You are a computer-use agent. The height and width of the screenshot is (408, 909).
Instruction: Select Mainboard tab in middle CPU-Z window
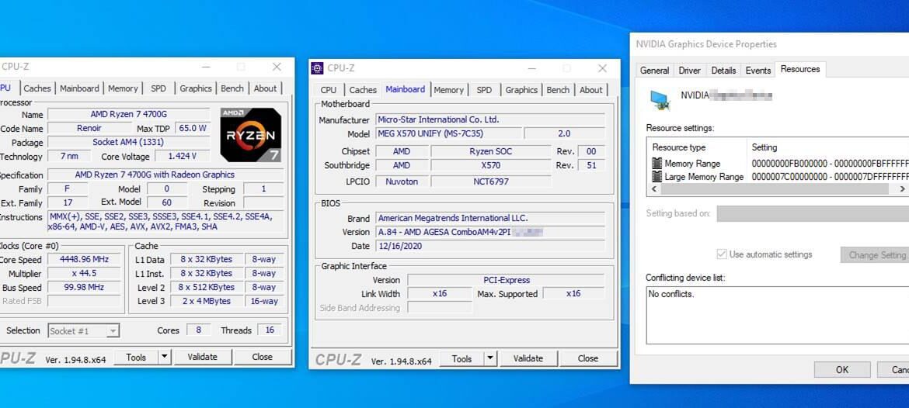406,89
